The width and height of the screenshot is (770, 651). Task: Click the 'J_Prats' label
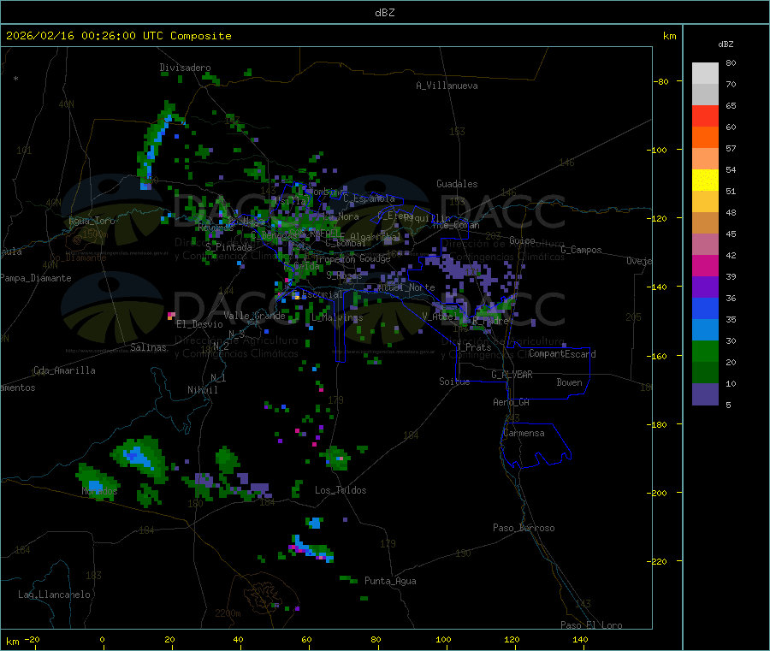[474, 347]
